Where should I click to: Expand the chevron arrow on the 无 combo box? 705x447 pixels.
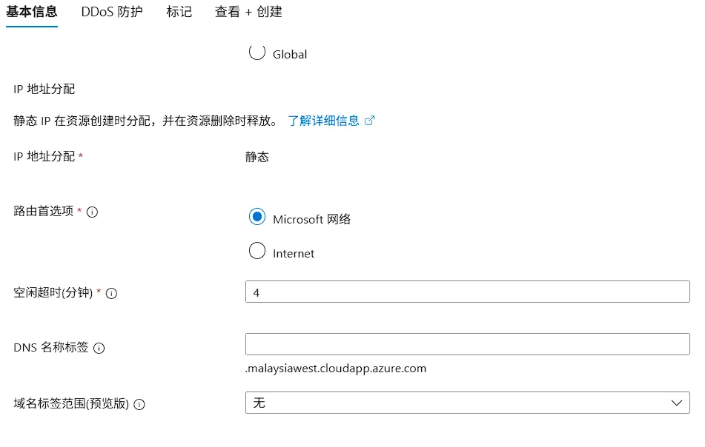click(676, 403)
